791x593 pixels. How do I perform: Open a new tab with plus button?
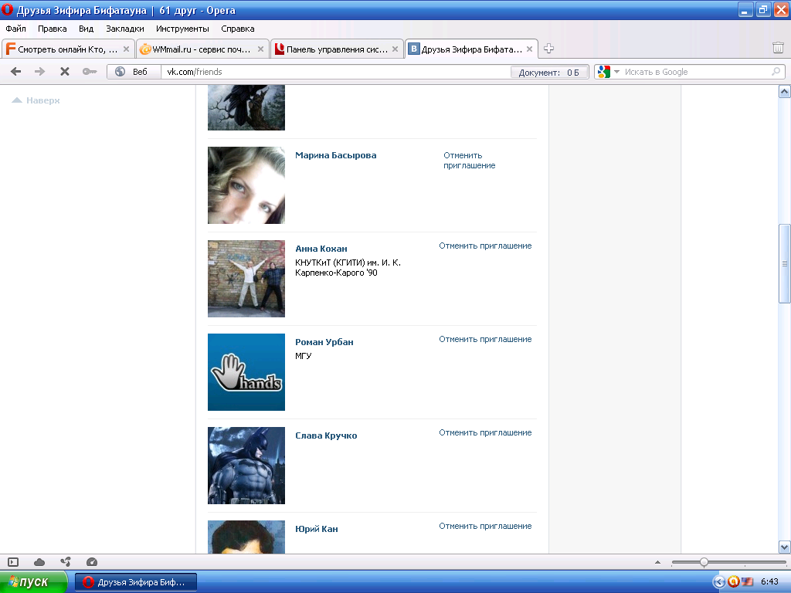click(x=549, y=49)
